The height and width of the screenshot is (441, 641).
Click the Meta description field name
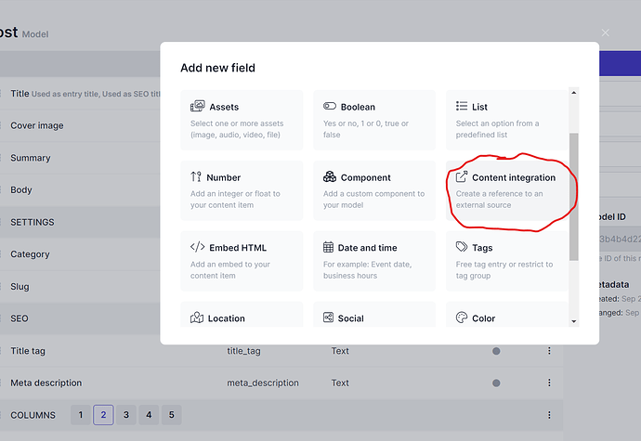pos(46,383)
